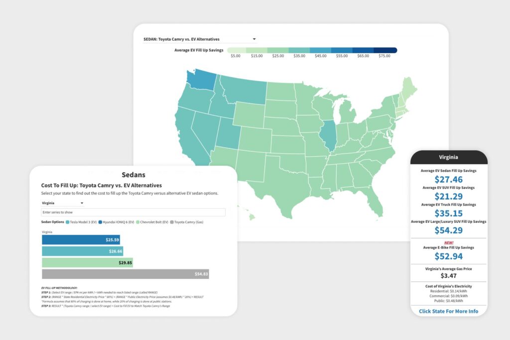Image resolution: width=510 pixels, height=340 pixels.
Task: Toggle the Chevrolet Bolt (EV) legend series
Action: (x=153, y=222)
